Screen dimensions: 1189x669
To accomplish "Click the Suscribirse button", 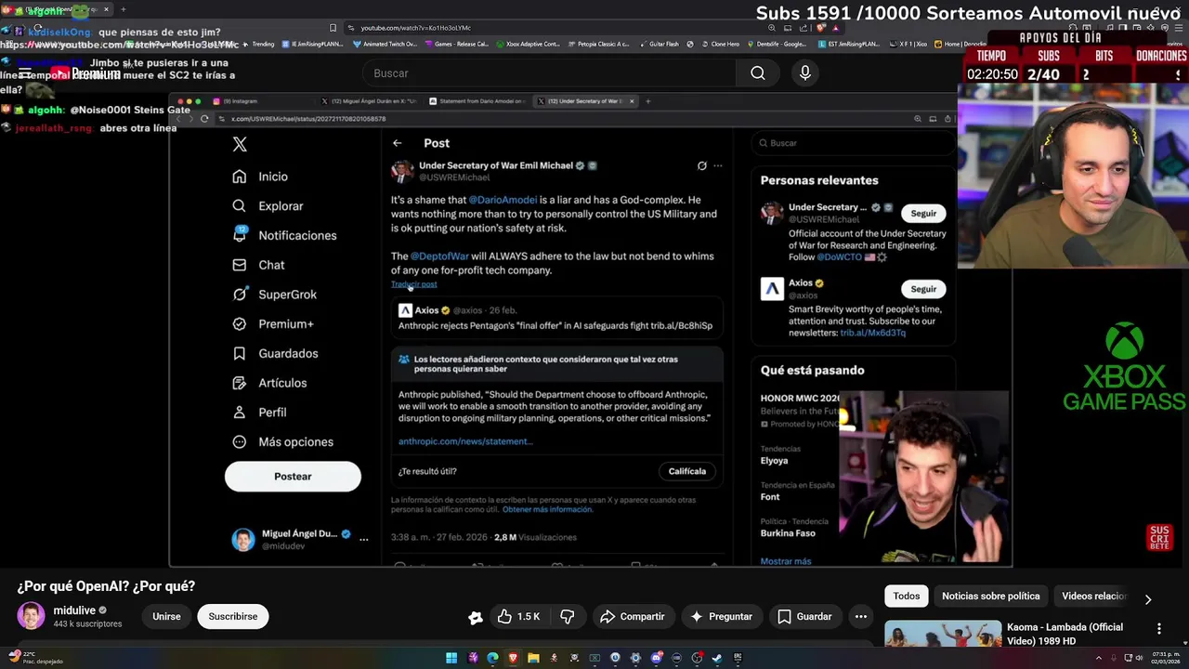I will pyautogui.click(x=233, y=616).
